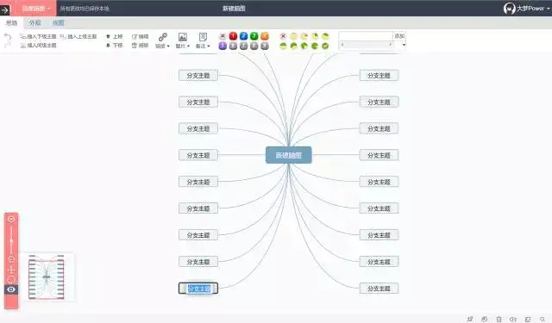Switch to the 外观 tab
Viewport: 552px width, 323px height.
pyautogui.click(x=34, y=23)
